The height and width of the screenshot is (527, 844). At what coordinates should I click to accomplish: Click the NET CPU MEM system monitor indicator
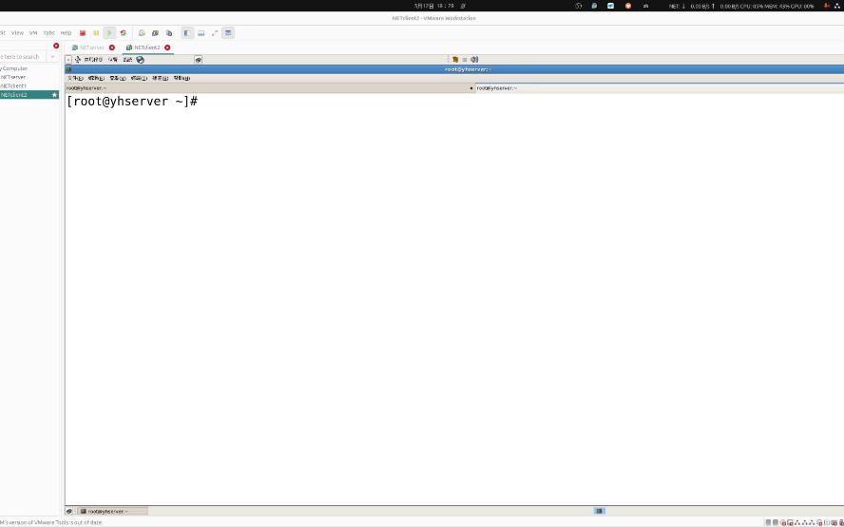pos(741,6)
